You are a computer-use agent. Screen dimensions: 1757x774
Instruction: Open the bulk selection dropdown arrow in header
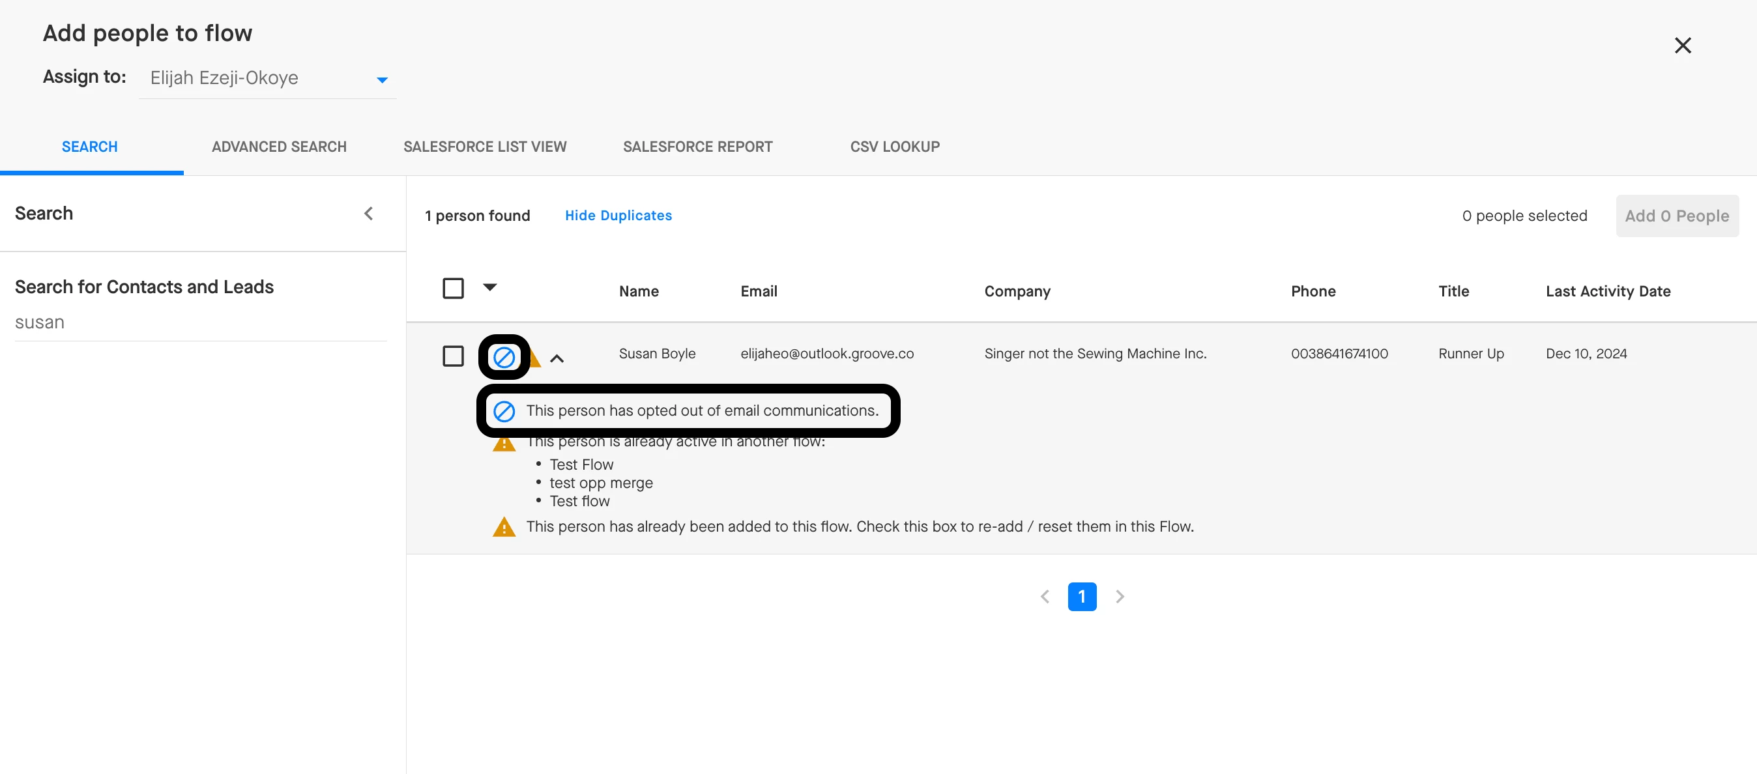[489, 287]
